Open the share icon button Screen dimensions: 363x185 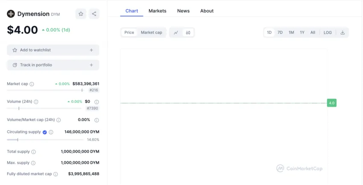94,14
